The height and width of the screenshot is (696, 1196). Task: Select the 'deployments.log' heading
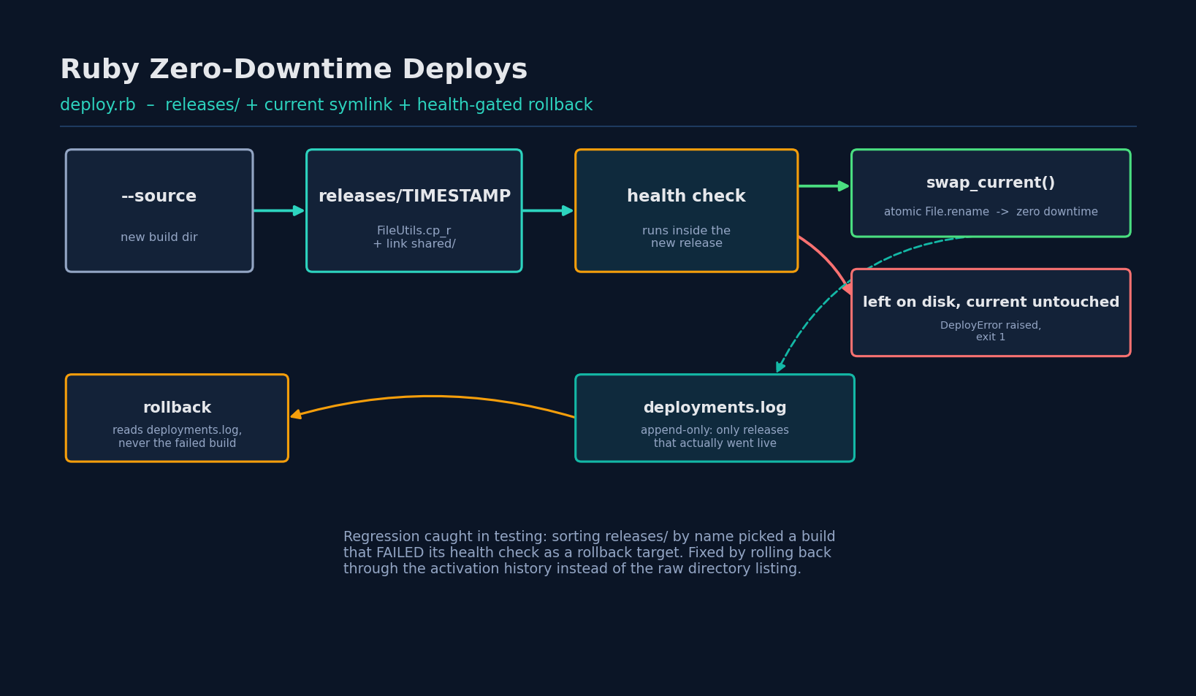[715, 408]
